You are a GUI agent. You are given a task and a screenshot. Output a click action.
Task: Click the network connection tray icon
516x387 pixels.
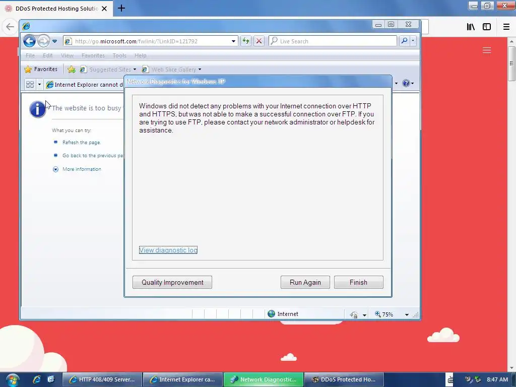(478, 379)
